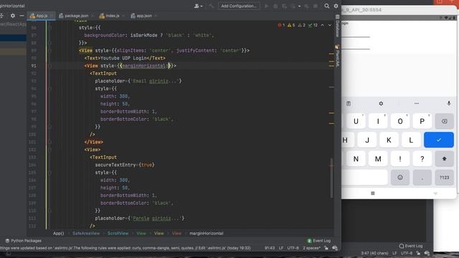
Task: Tap the keyboard spacebar
Action: click(x=365, y=177)
